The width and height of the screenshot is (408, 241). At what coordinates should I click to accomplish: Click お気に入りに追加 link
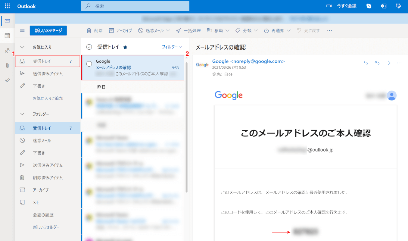48,99
